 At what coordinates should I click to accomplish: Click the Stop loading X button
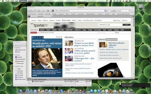click(x=43, y=11)
